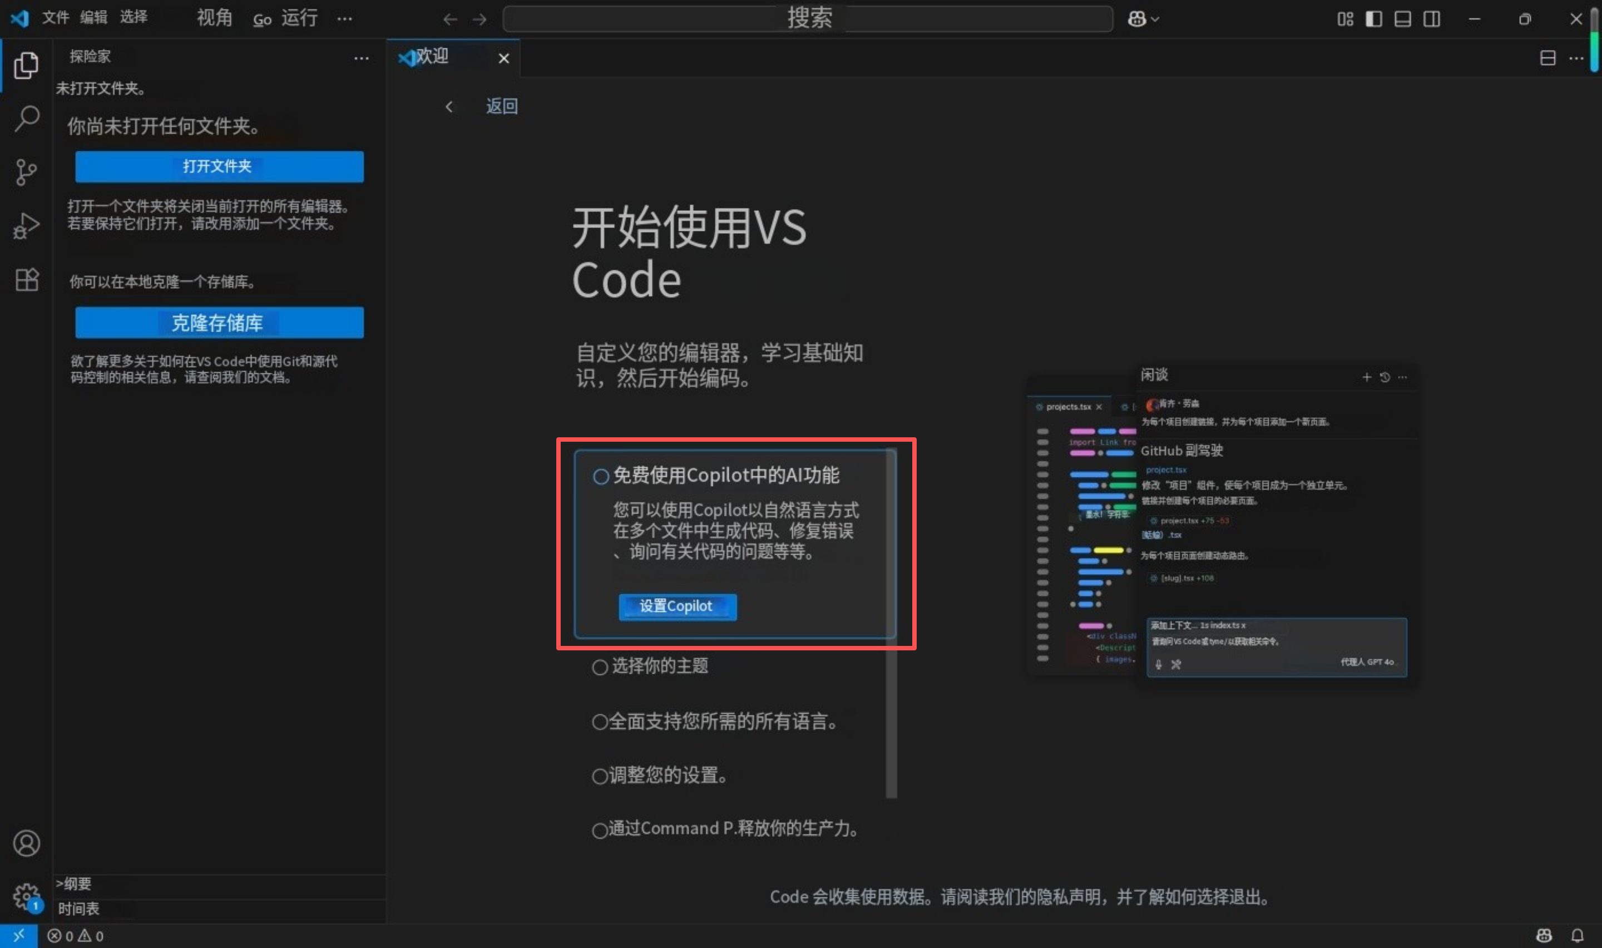The width and height of the screenshot is (1602, 948).
Task: Open the title bar overflow menu ellipsis
Action: point(345,18)
